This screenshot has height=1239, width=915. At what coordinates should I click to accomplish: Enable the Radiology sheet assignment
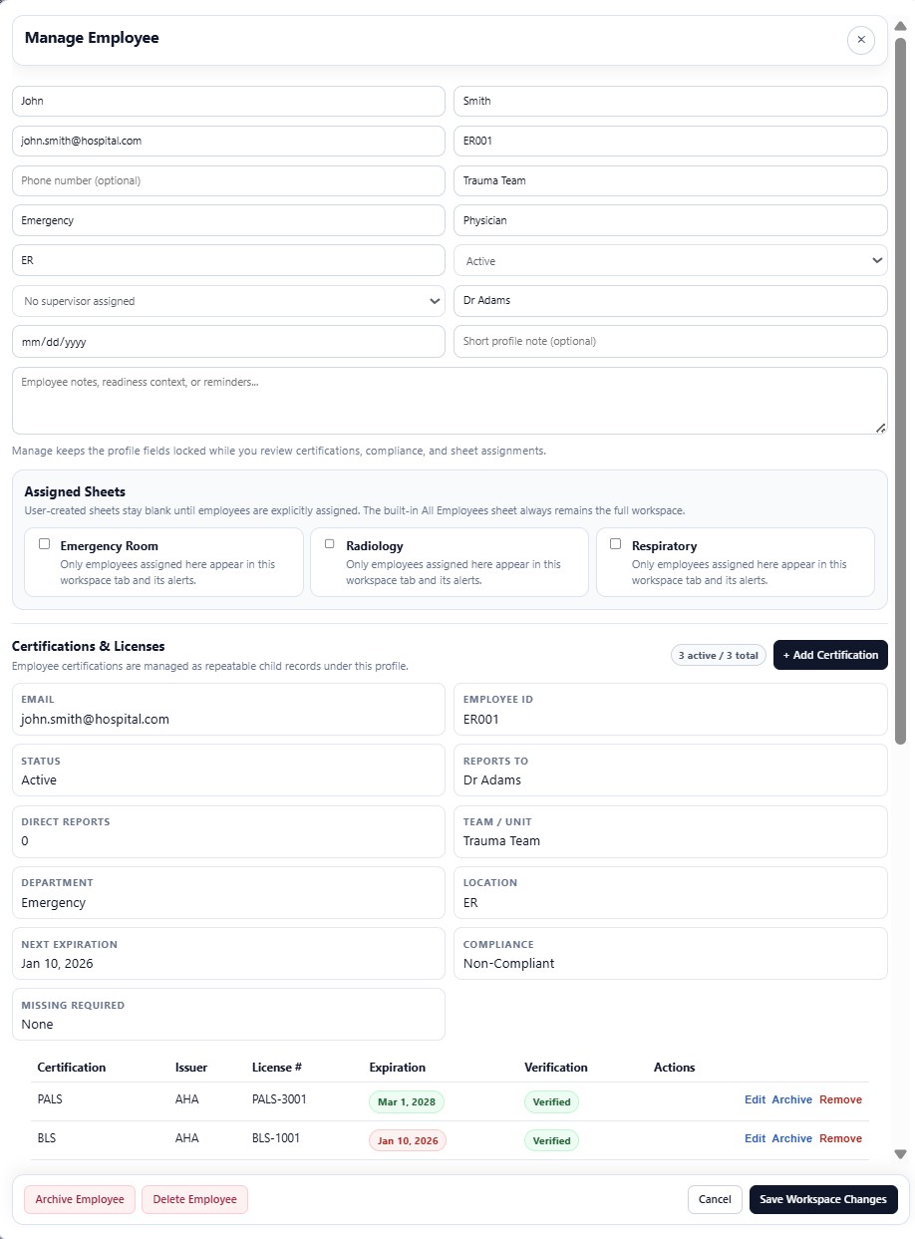pyautogui.click(x=330, y=543)
